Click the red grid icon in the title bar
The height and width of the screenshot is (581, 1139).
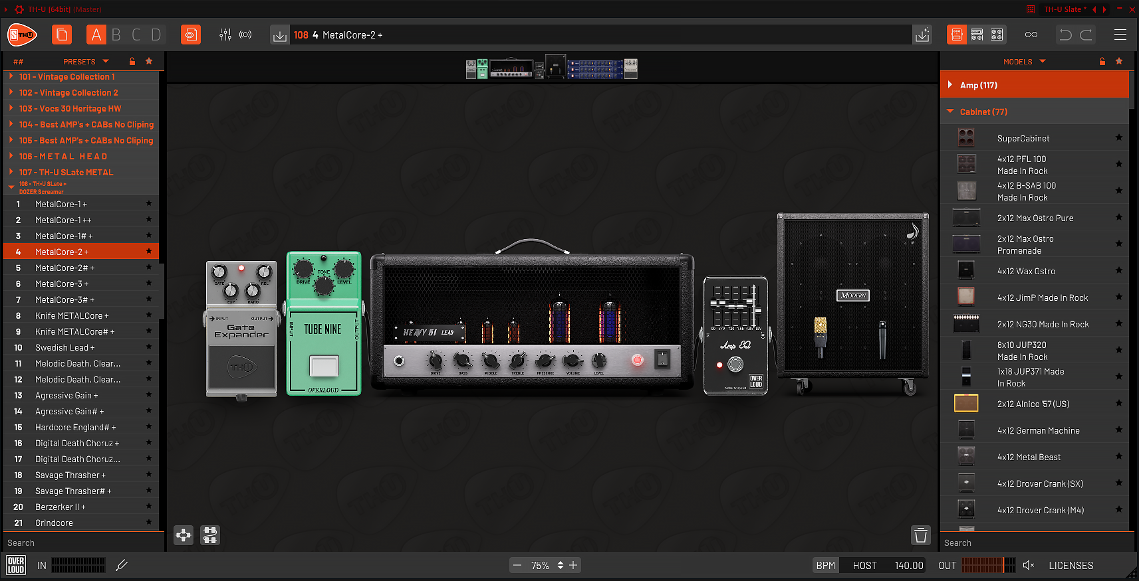coord(1031,9)
